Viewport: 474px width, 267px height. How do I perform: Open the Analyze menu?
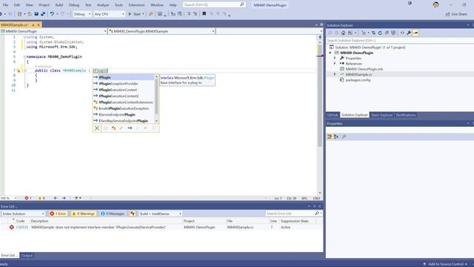coord(103,5)
